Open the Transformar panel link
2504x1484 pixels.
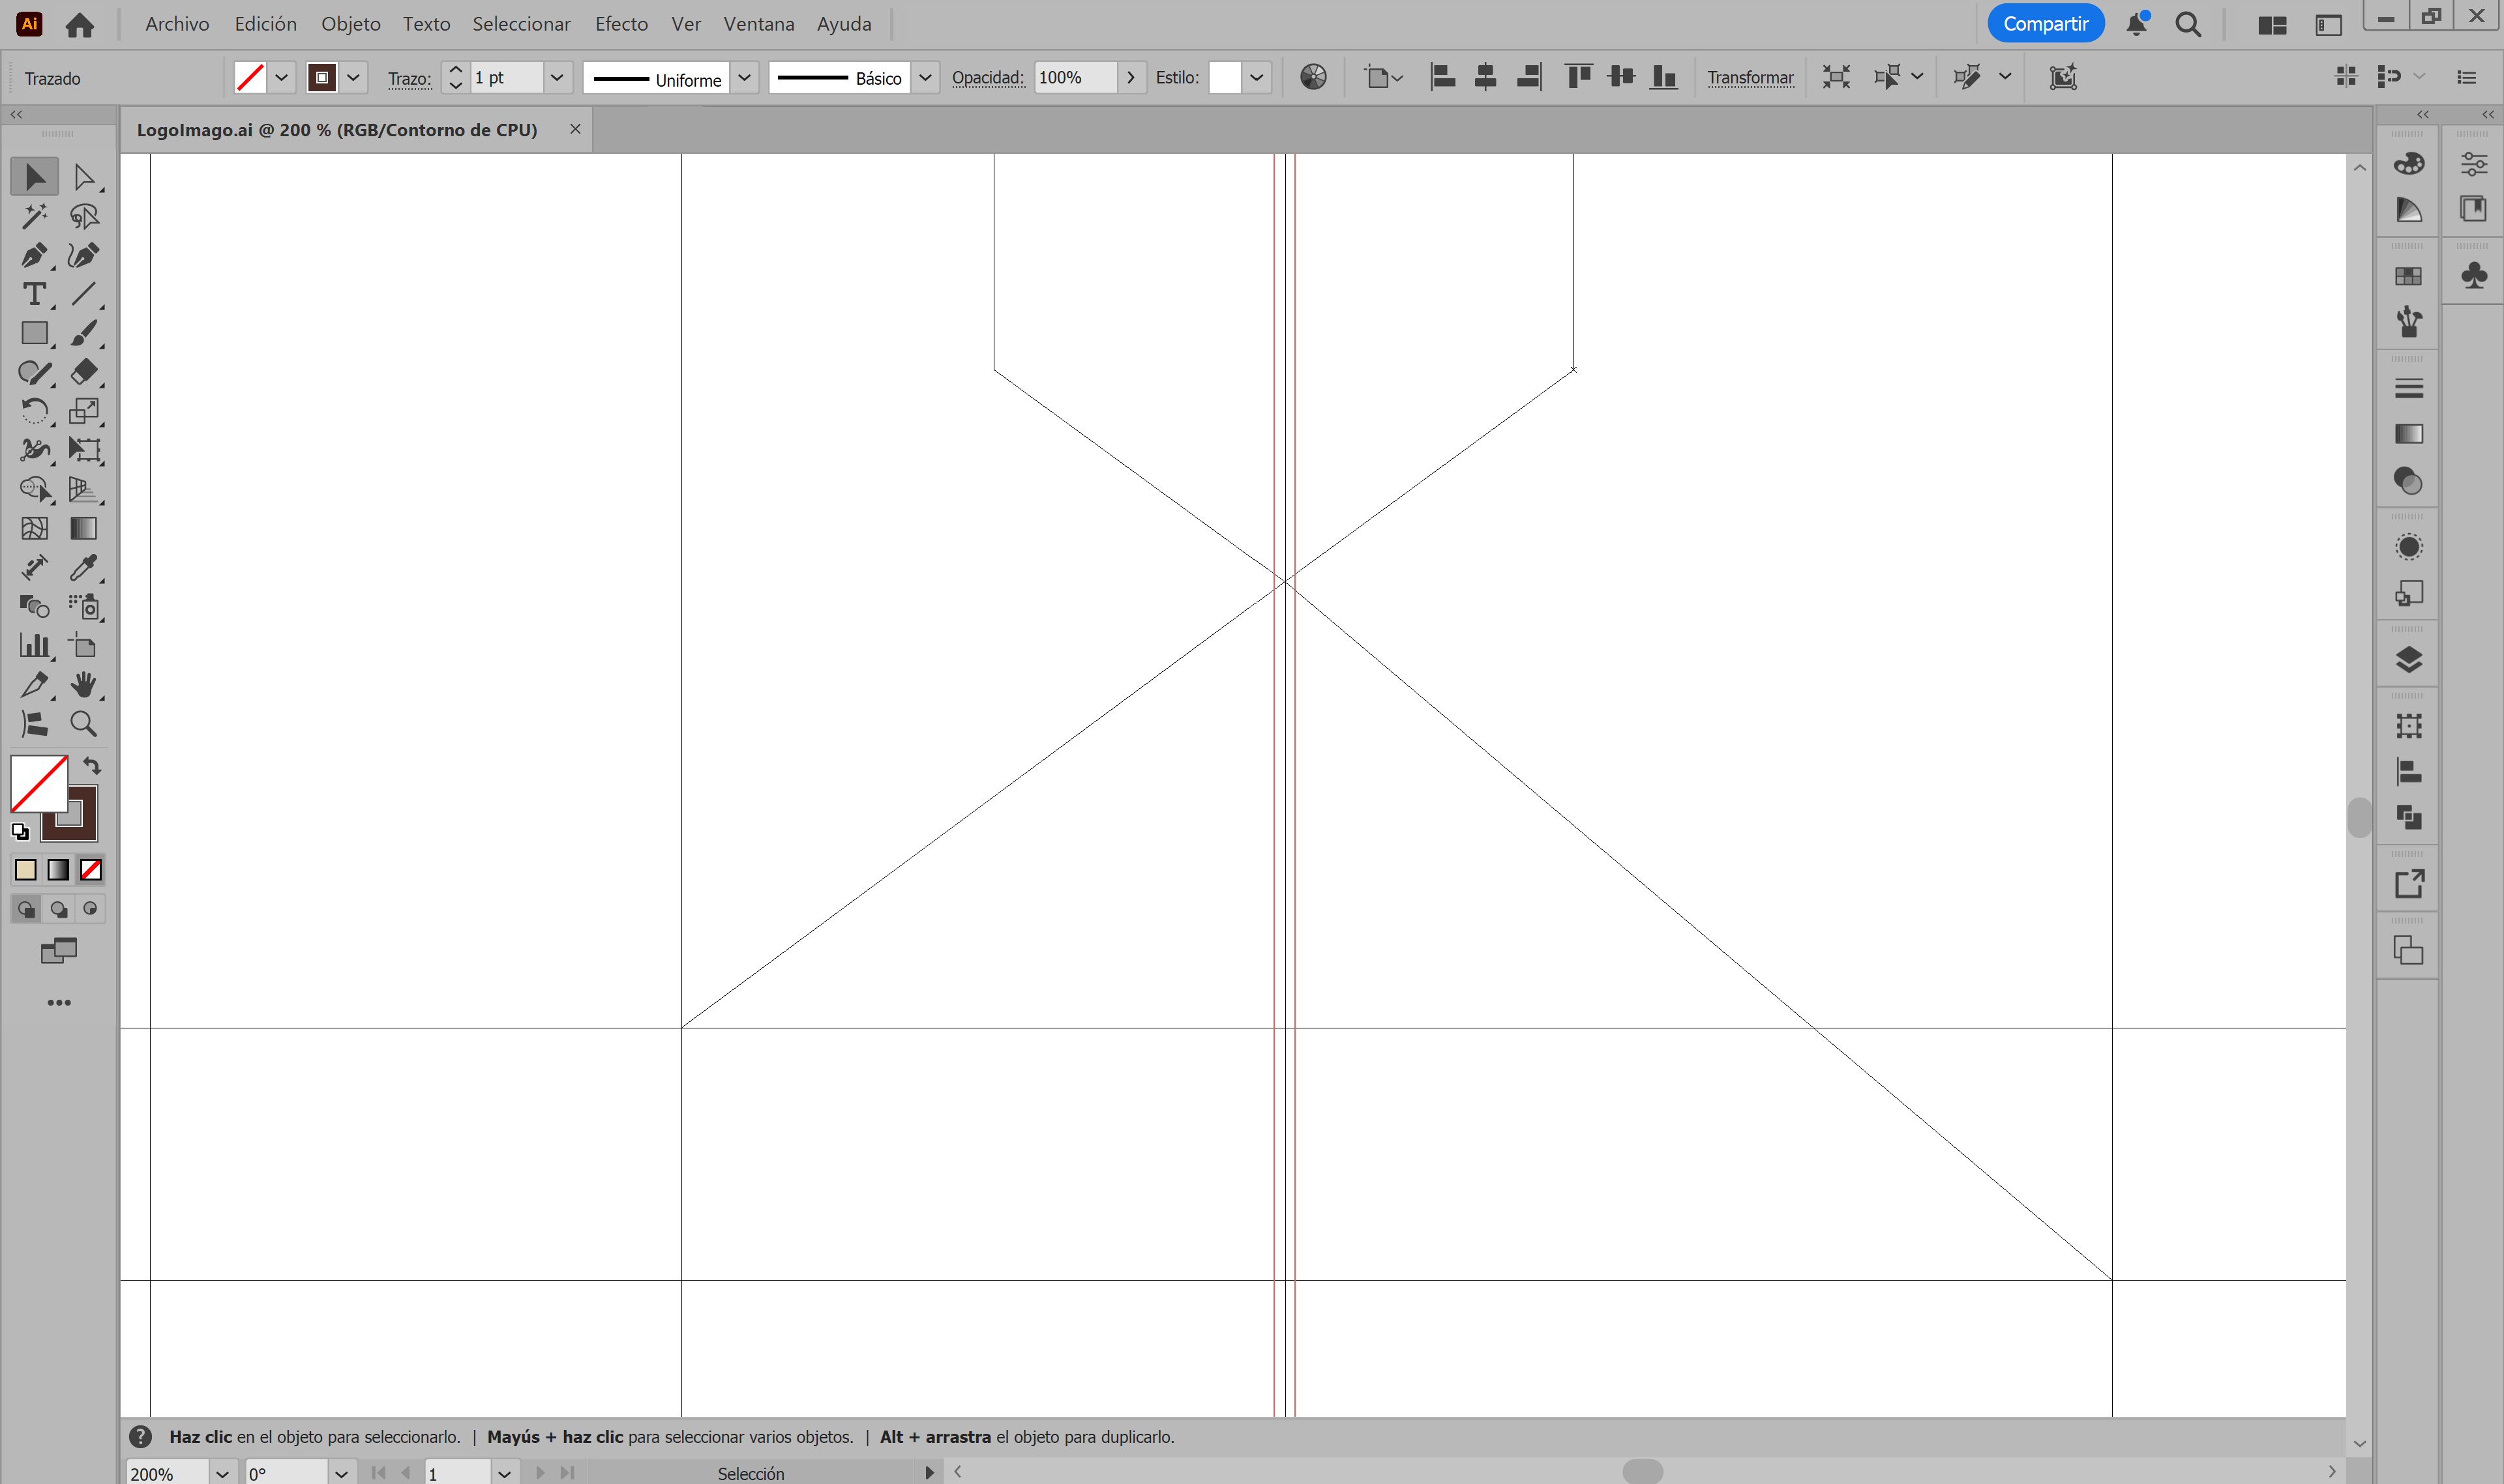click(x=1750, y=77)
